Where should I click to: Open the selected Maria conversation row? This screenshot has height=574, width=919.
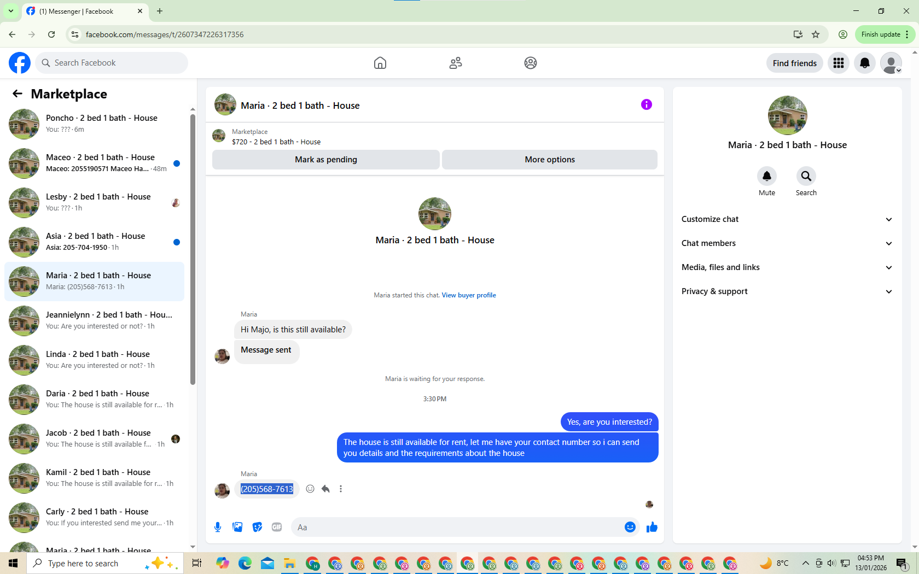pyautogui.click(x=94, y=282)
